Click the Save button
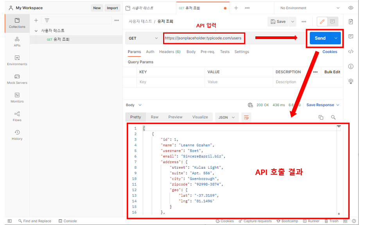Viewport: 368px width, 225px height. [278, 21]
